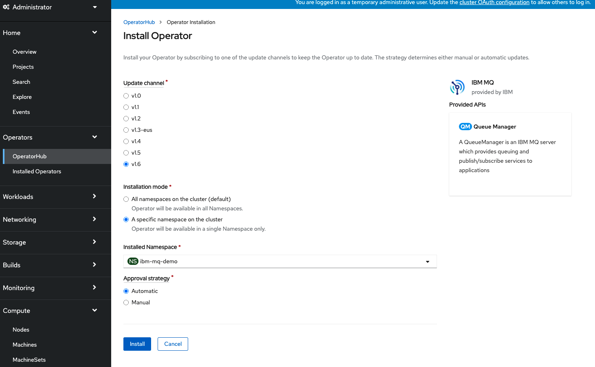Collapse the Operators navigation section
Image resolution: width=595 pixels, height=367 pixels.
click(55, 138)
